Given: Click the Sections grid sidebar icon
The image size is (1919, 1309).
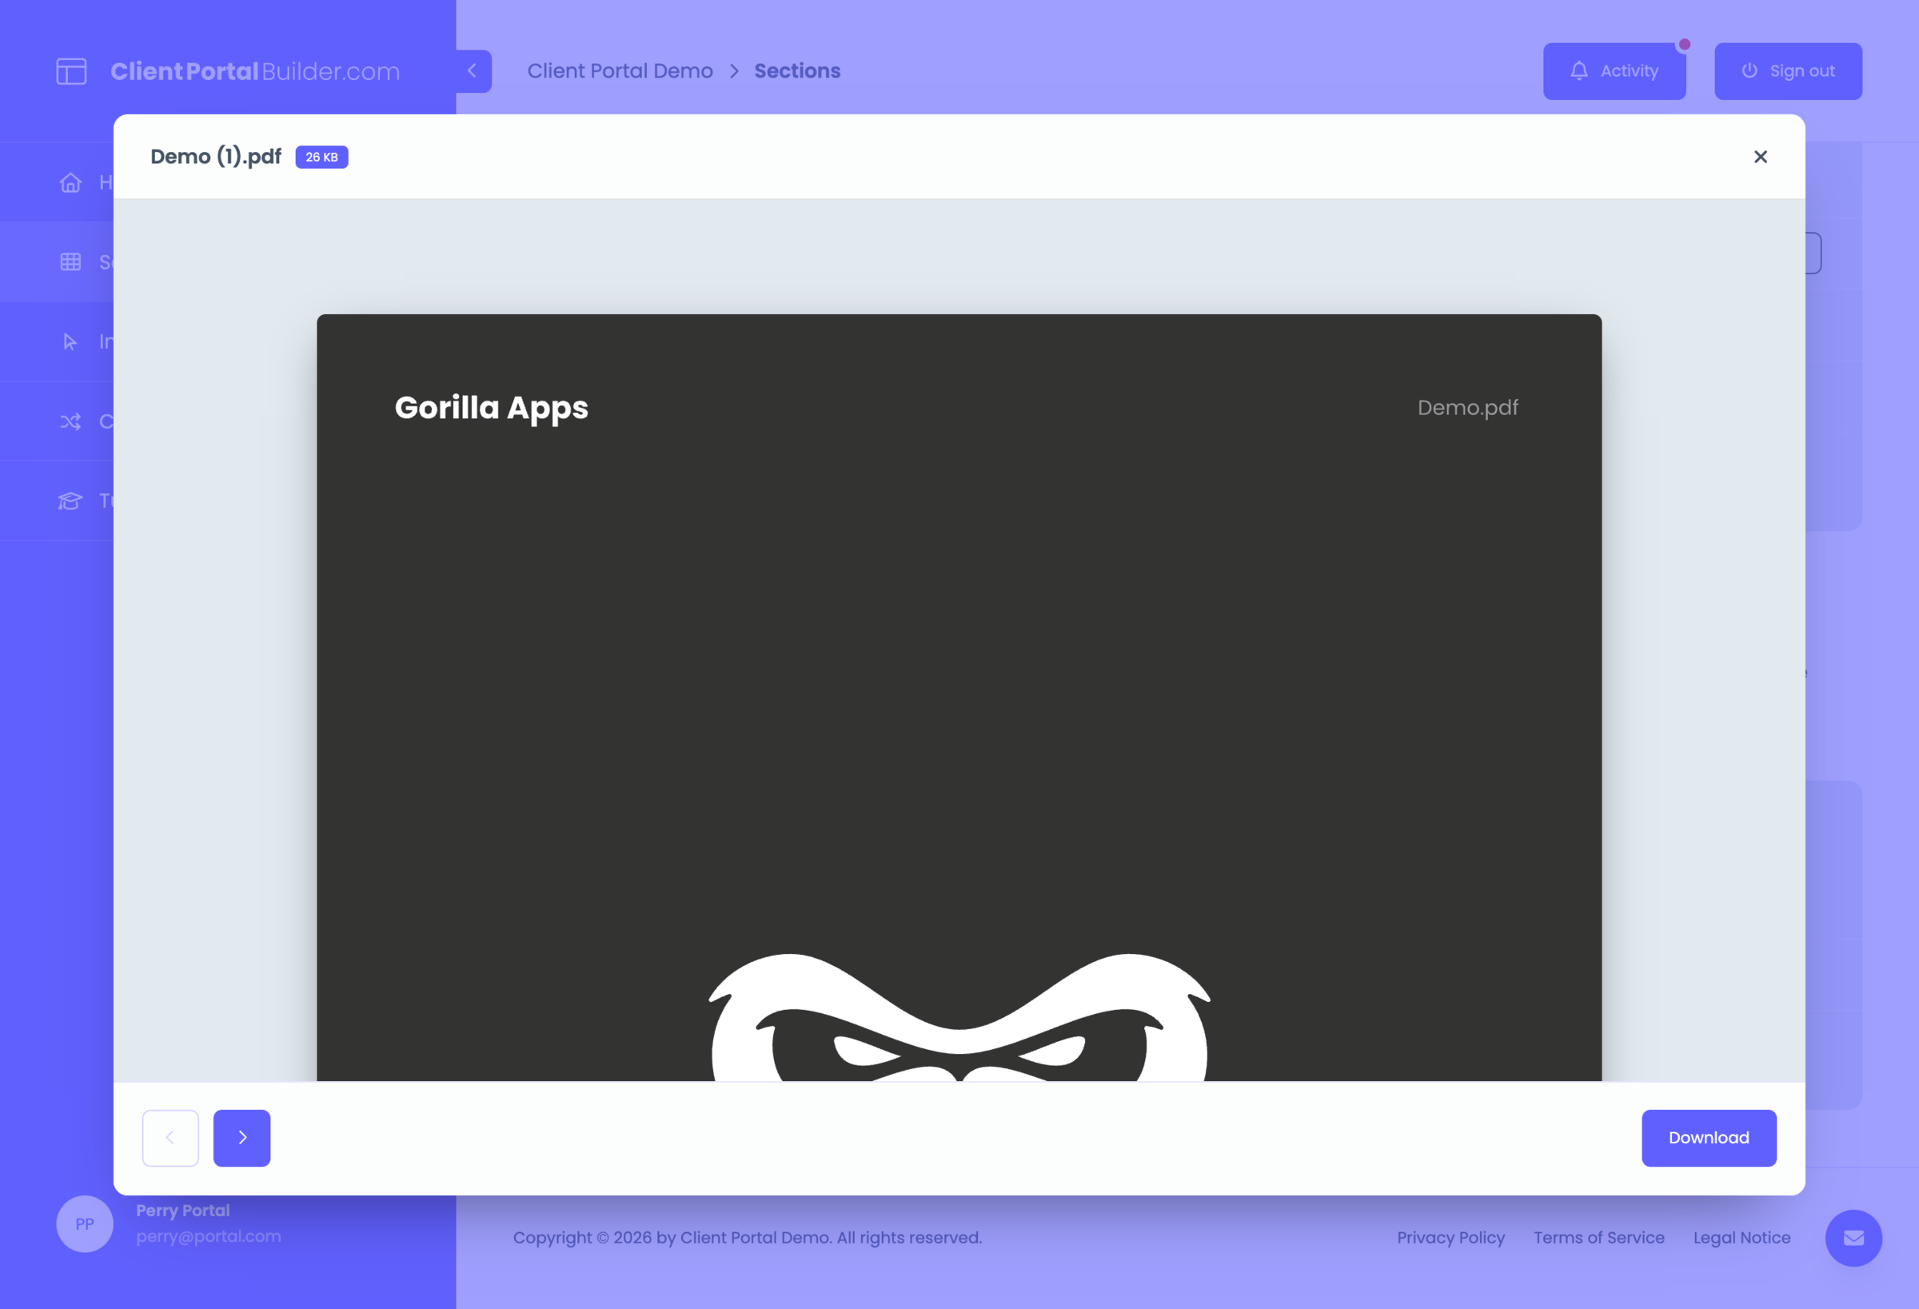Looking at the screenshot, I should coord(71,261).
